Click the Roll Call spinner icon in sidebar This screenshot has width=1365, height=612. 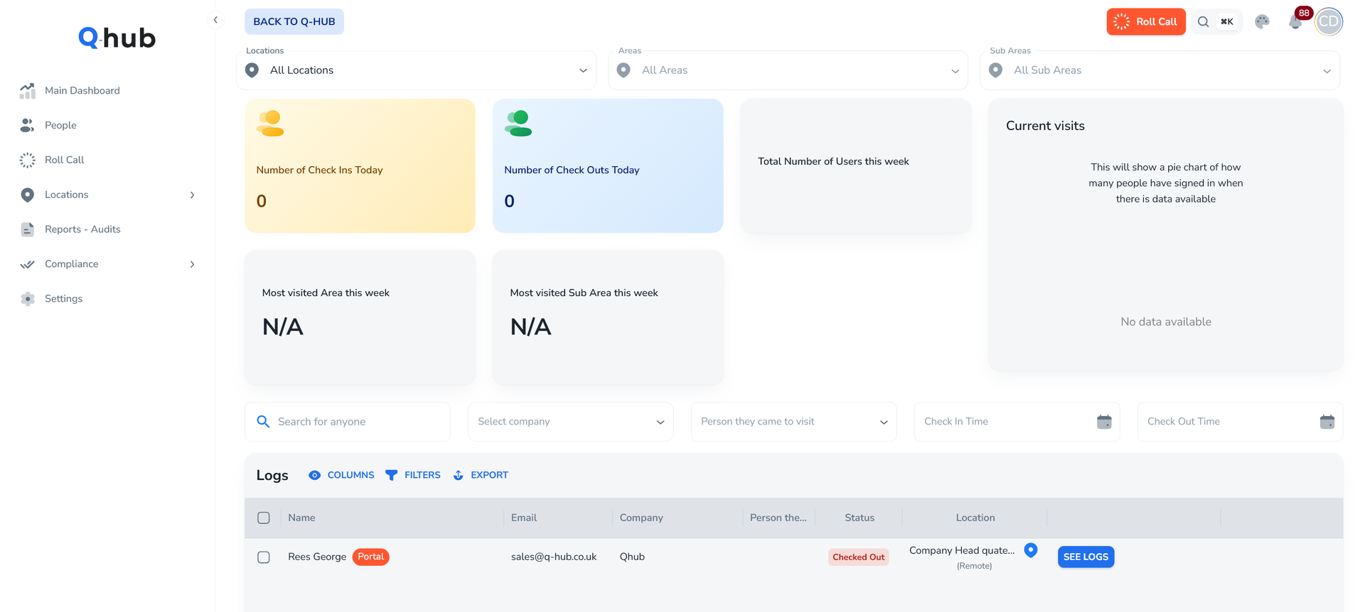click(27, 160)
